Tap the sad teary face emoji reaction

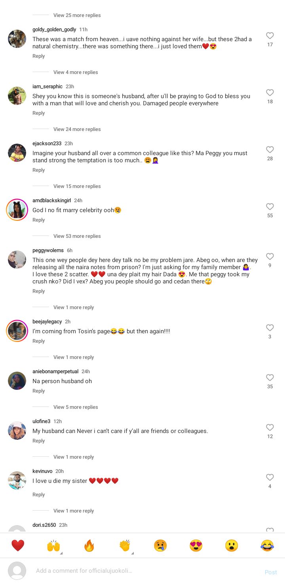click(160, 546)
